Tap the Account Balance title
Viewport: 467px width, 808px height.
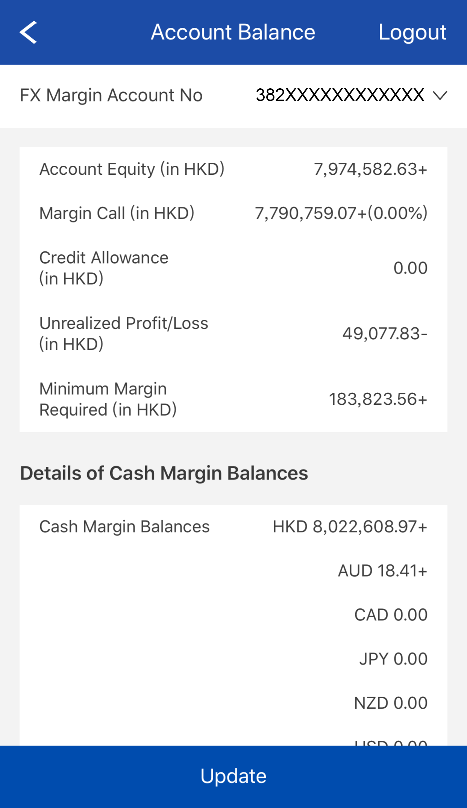click(x=233, y=32)
